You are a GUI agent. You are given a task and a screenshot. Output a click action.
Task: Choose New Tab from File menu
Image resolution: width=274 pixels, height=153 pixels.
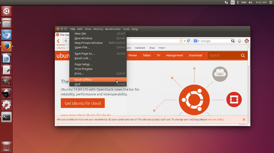coord(98,34)
